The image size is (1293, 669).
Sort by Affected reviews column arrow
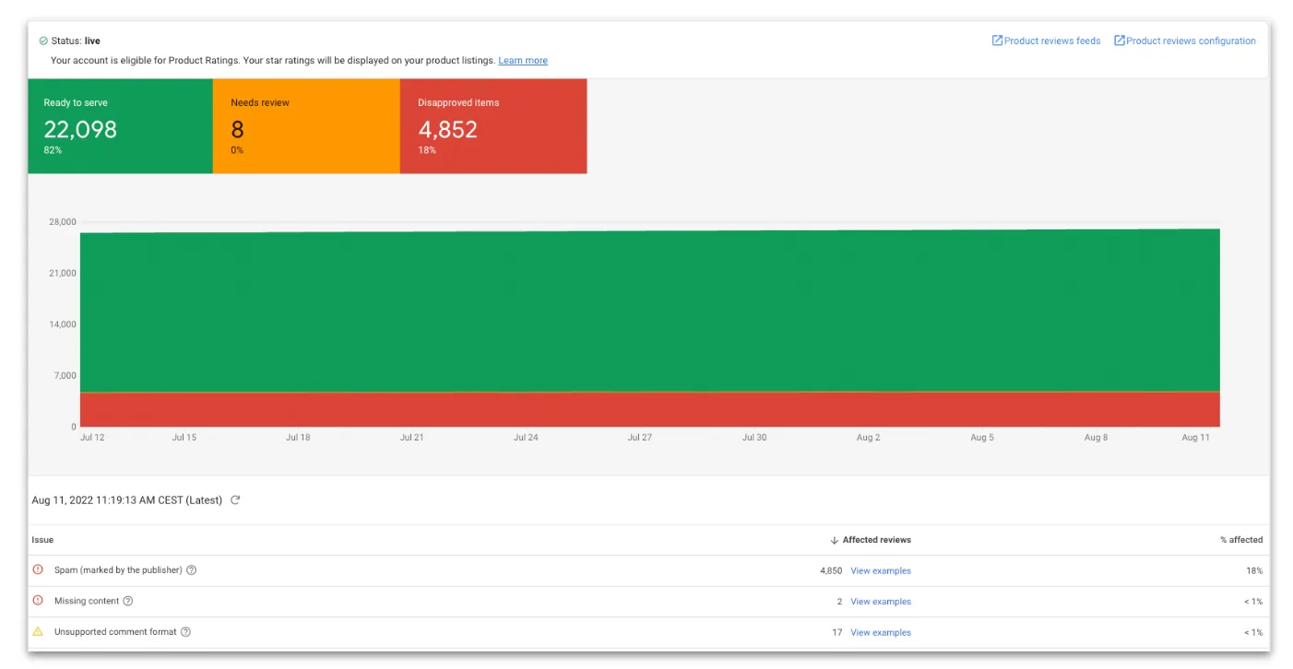[x=834, y=540]
